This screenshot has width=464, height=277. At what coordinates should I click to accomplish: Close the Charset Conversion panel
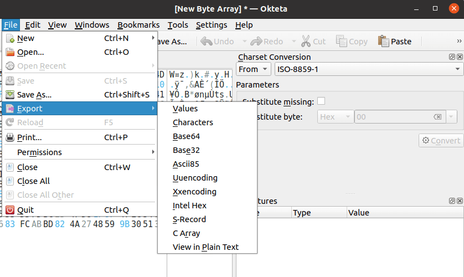coord(460,57)
